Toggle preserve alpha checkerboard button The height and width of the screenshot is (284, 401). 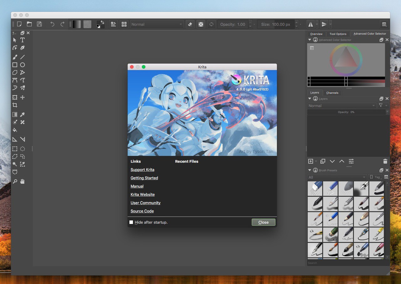click(x=200, y=24)
